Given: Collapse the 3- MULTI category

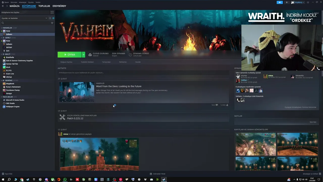Looking at the screenshot, I should point(2,54).
